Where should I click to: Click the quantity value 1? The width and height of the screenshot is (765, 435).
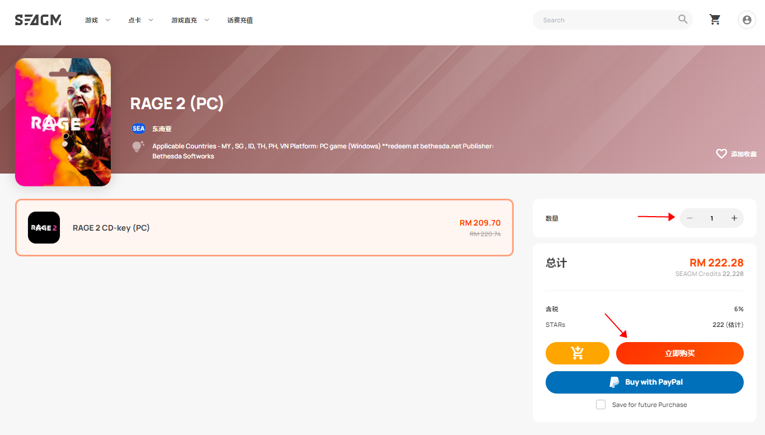click(712, 218)
